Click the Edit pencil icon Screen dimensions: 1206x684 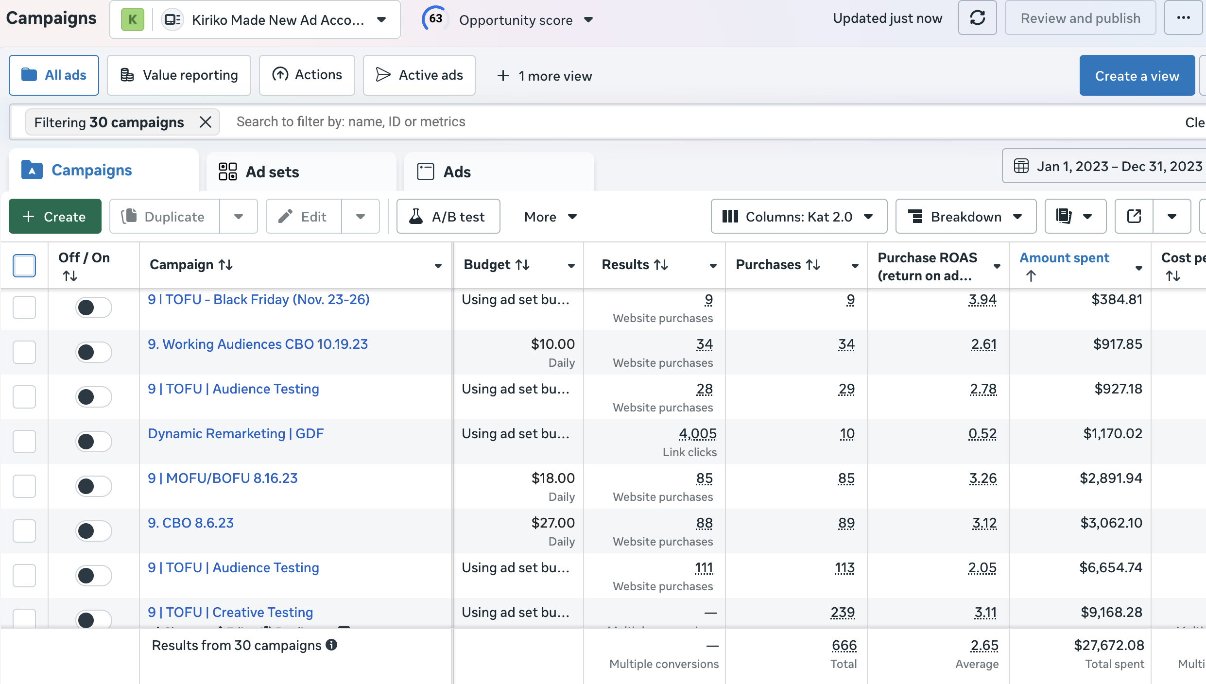[287, 216]
